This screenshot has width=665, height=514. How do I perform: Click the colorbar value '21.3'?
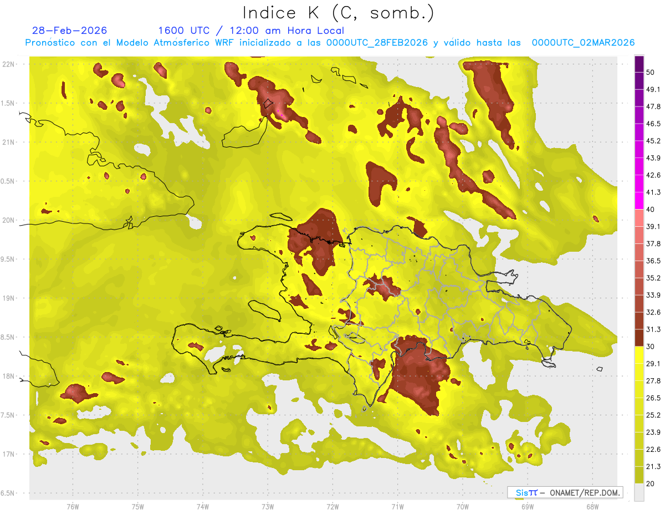coord(653,467)
